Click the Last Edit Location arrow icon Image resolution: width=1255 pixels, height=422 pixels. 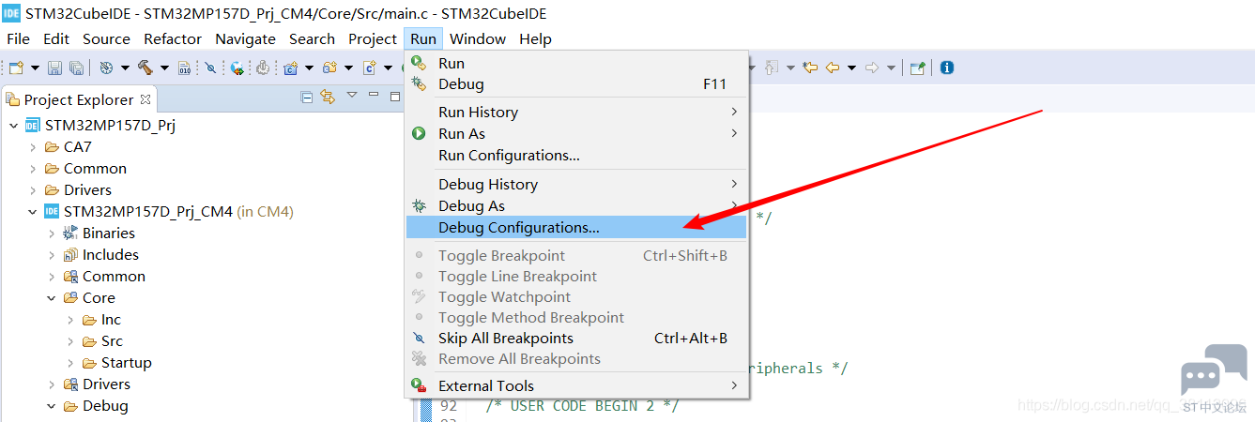(810, 68)
